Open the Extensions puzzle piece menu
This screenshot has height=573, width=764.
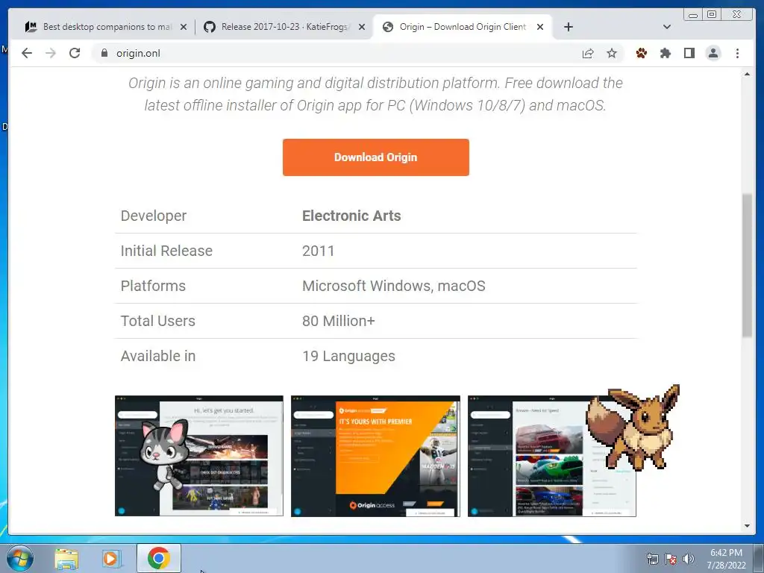point(665,53)
